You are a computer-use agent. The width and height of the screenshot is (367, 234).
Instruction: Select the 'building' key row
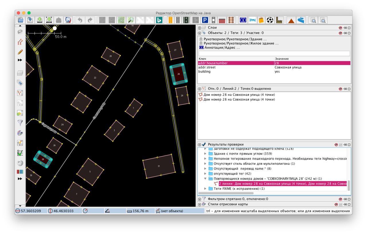click(x=274, y=72)
